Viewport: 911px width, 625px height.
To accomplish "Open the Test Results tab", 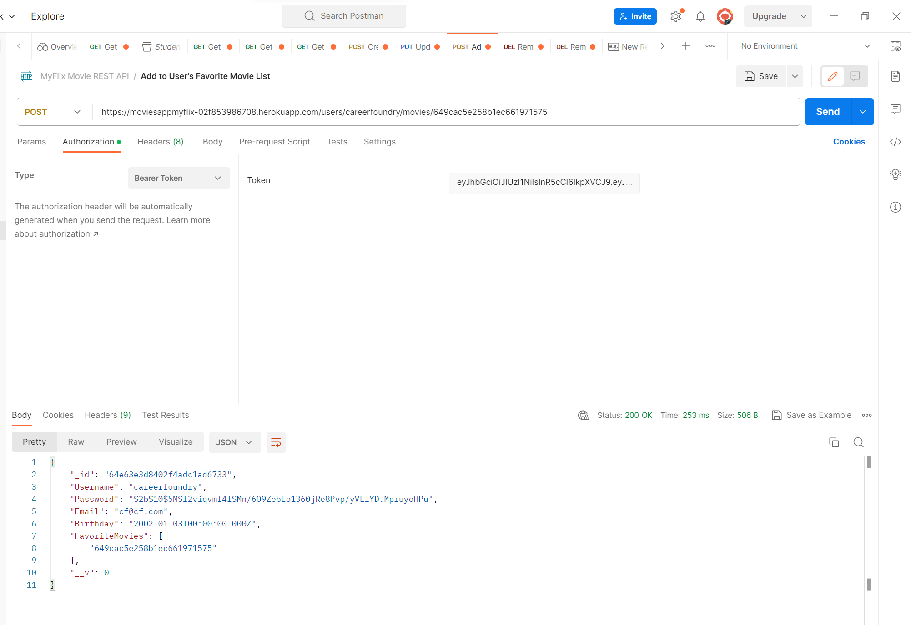I will (x=166, y=415).
